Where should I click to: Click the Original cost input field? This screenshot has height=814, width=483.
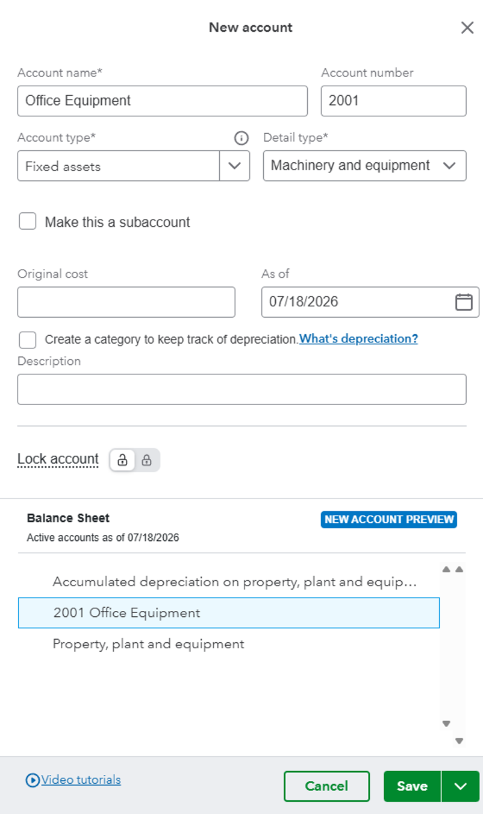pos(126,302)
